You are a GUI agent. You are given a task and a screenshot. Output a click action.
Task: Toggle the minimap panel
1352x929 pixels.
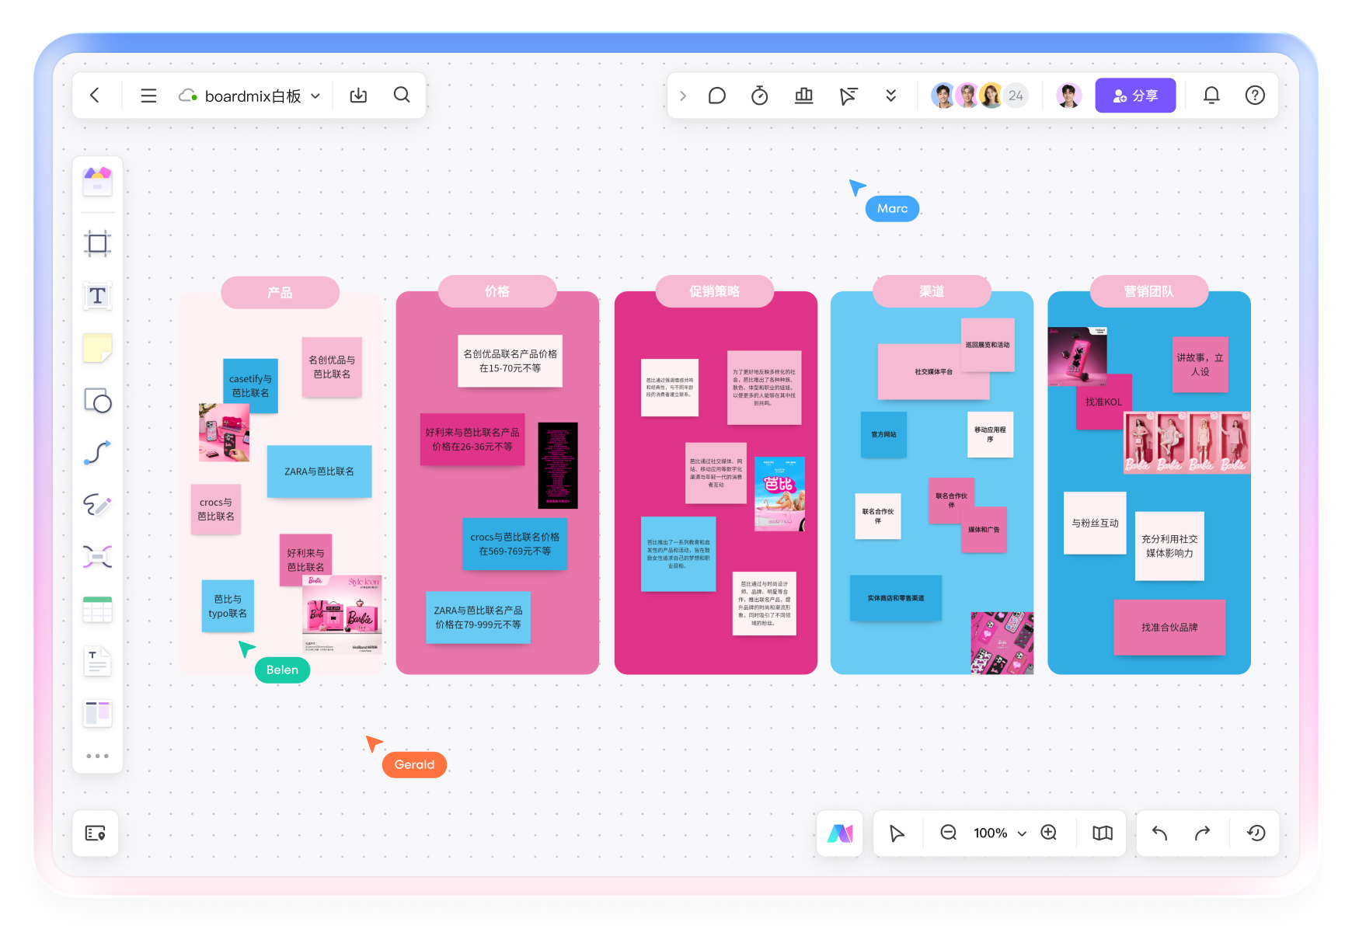pos(1102,833)
